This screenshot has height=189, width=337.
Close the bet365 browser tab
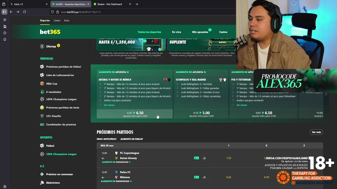[x=88, y=4]
